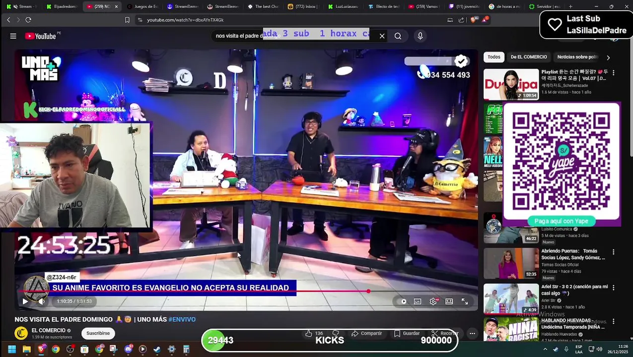This screenshot has width=633, height=357.
Task: Click the Suscribirse button
Action: pyautogui.click(x=98, y=333)
